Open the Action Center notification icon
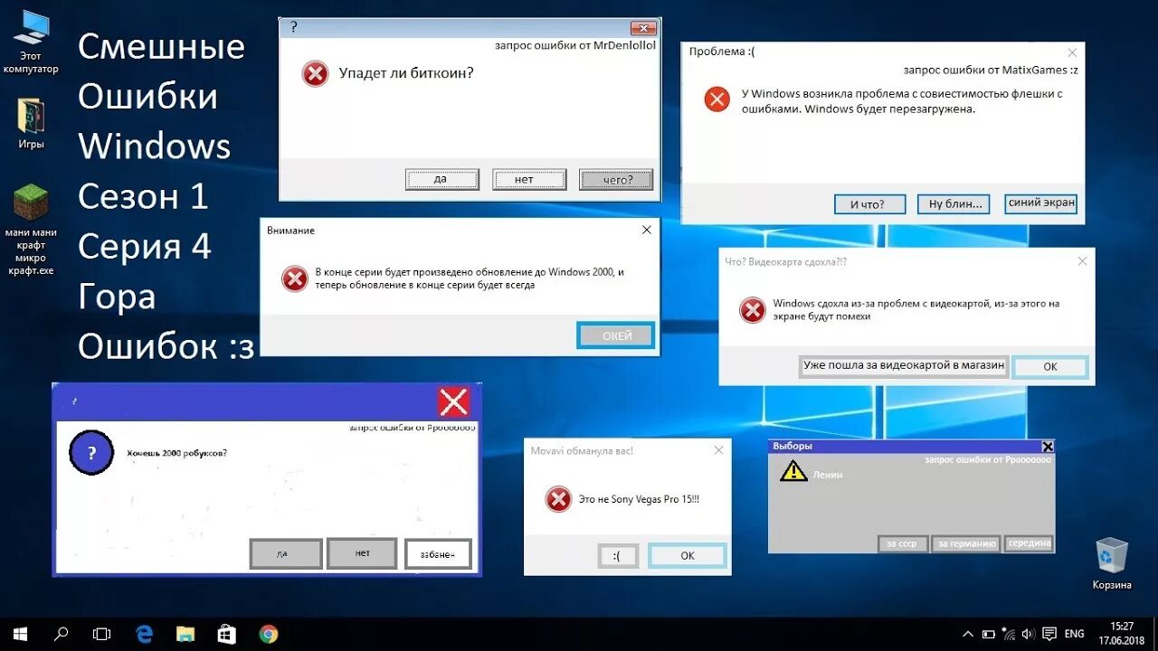 tap(1049, 634)
